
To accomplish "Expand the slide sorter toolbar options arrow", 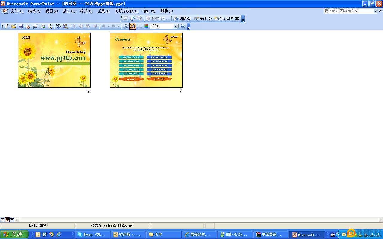I will [243, 19].
